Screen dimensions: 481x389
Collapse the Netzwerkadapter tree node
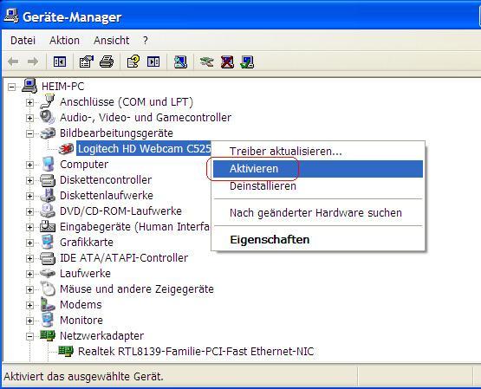pos(29,336)
